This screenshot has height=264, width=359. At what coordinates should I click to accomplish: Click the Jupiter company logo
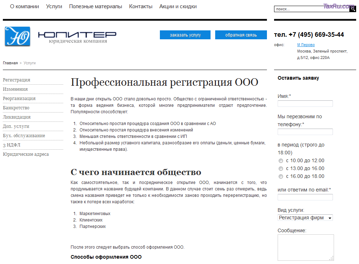17,36
